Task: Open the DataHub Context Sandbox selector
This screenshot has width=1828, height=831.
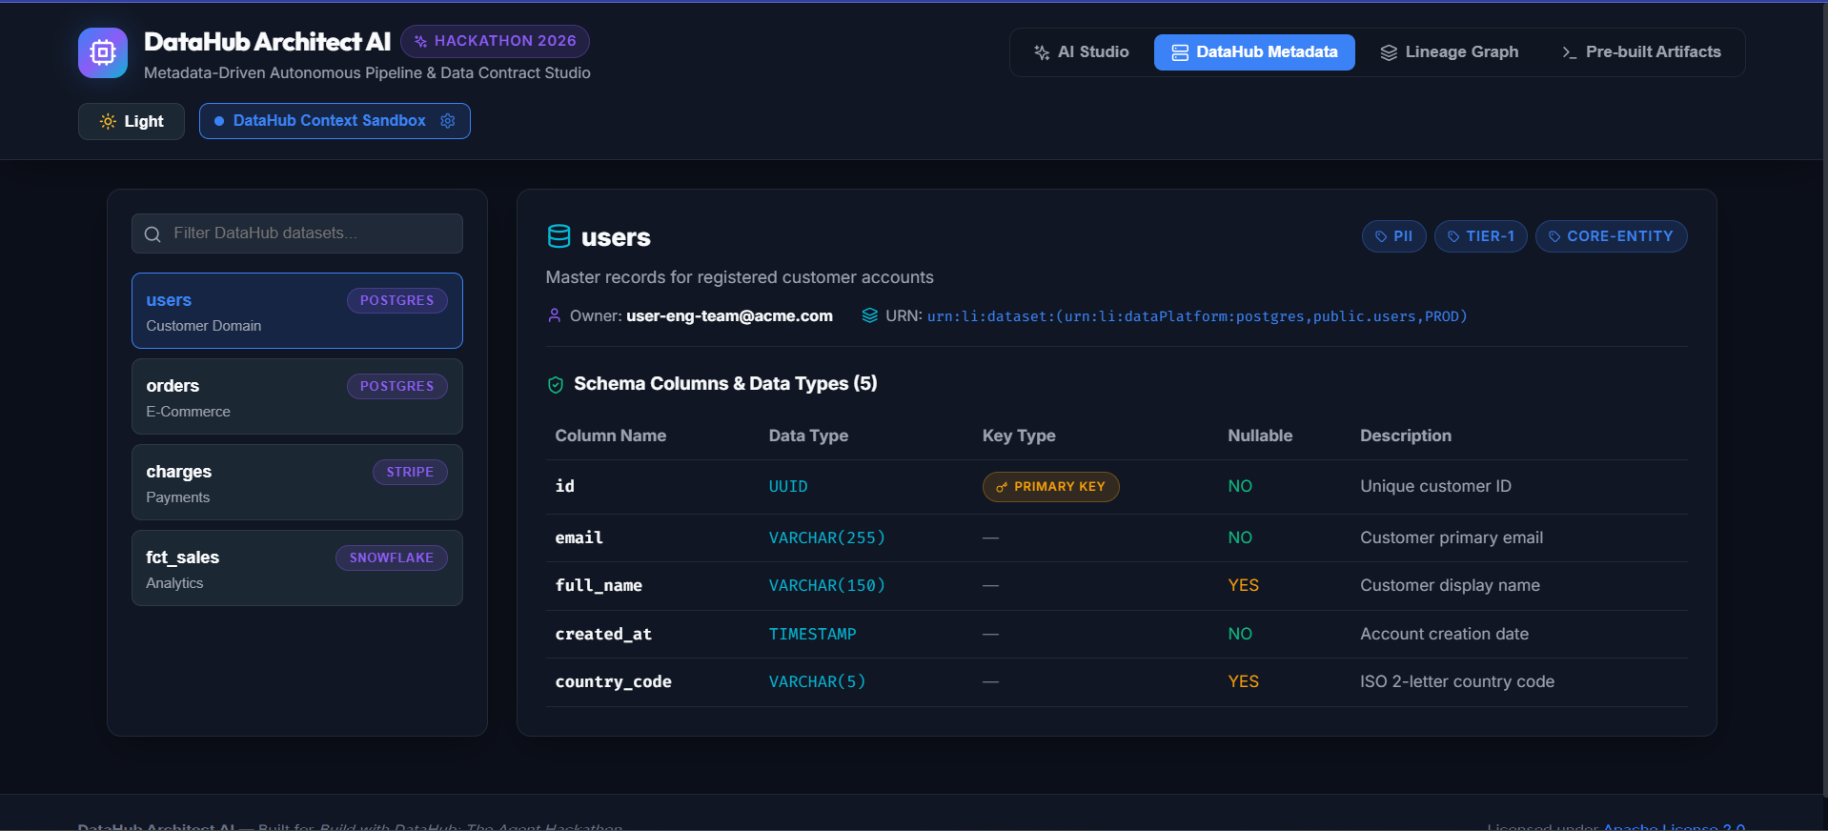Action: (x=335, y=121)
